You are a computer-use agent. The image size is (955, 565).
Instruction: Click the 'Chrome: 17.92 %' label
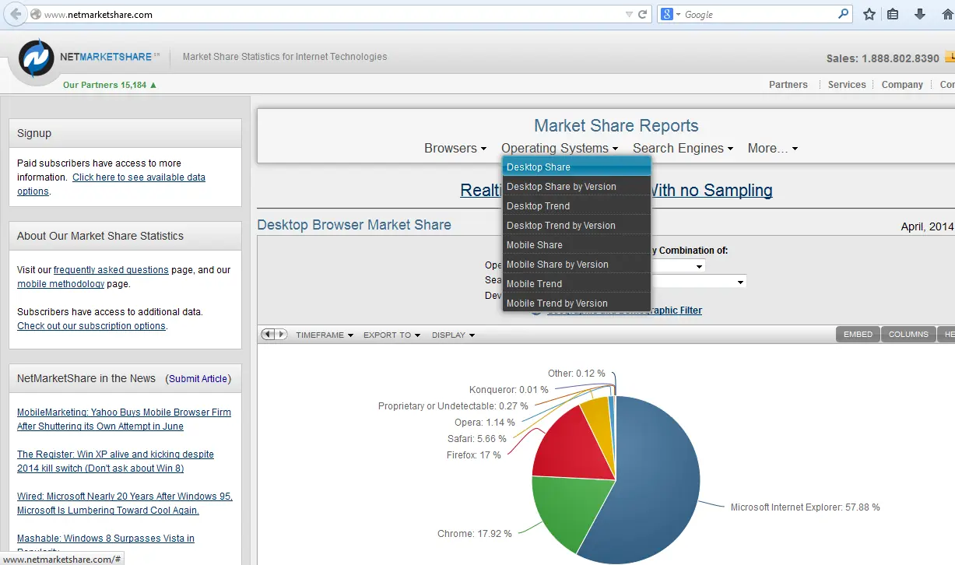click(x=475, y=534)
